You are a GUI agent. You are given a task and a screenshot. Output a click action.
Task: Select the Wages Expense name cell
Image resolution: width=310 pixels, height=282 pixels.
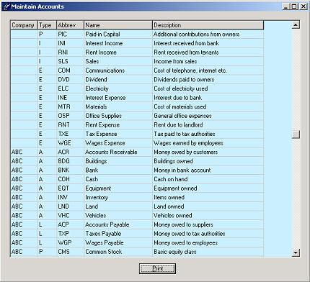[118, 143]
